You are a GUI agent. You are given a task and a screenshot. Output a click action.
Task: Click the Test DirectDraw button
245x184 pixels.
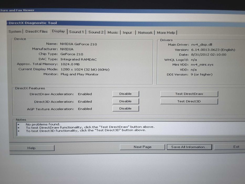189,94
